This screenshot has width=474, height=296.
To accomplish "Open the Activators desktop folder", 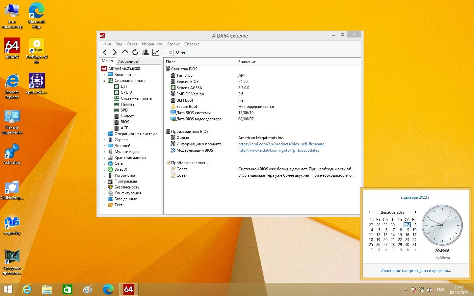I will pyautogui.click(x=12, y=154).
